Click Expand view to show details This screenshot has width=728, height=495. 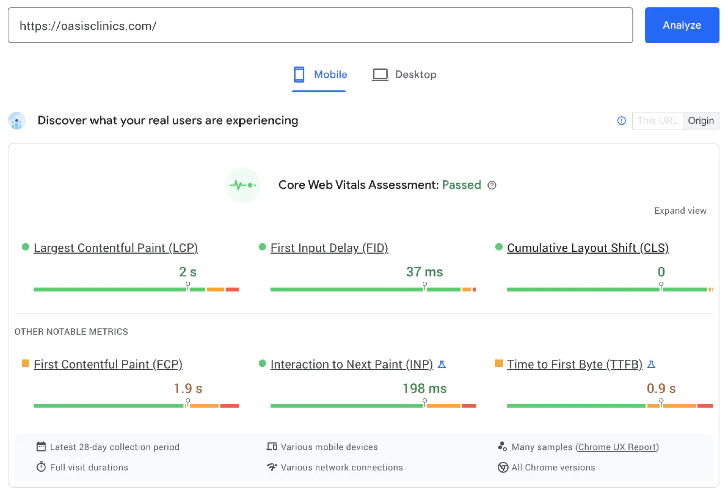(x=680, y=210)
